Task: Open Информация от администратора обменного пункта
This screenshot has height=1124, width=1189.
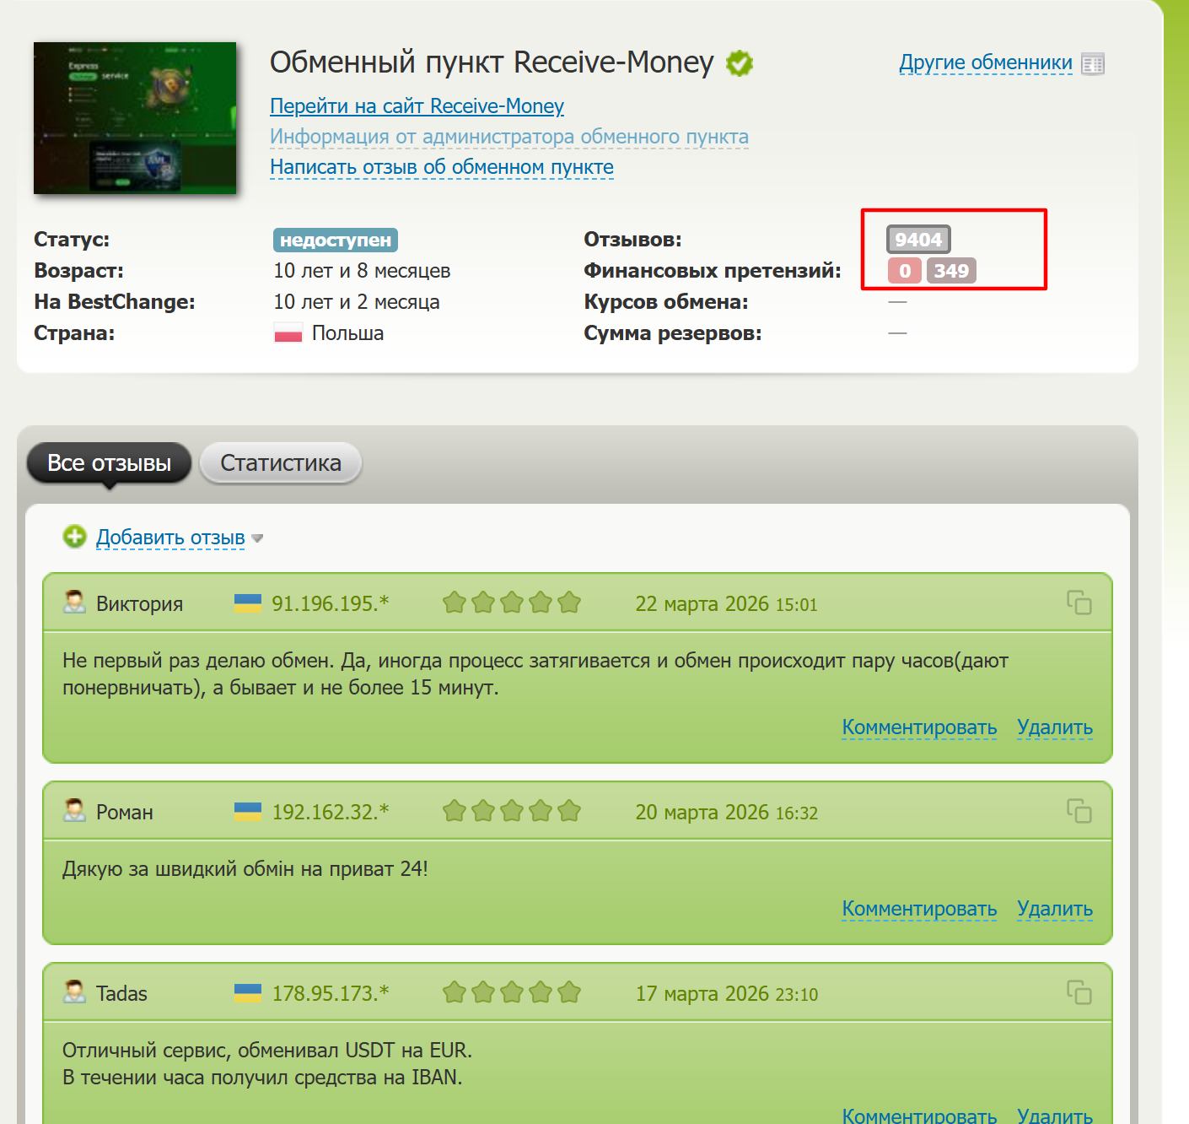Action: [x=508, y=137]
